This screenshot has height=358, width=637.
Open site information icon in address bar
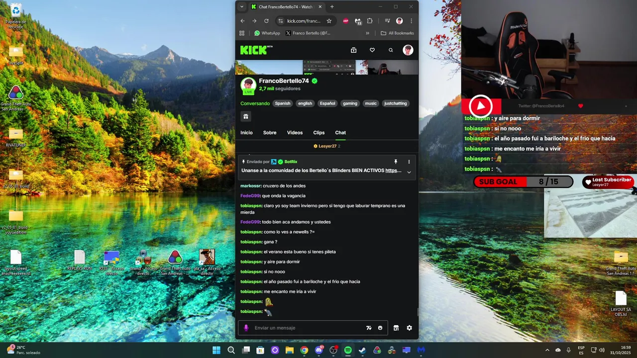pyautogui.click(x=280, y=21)
